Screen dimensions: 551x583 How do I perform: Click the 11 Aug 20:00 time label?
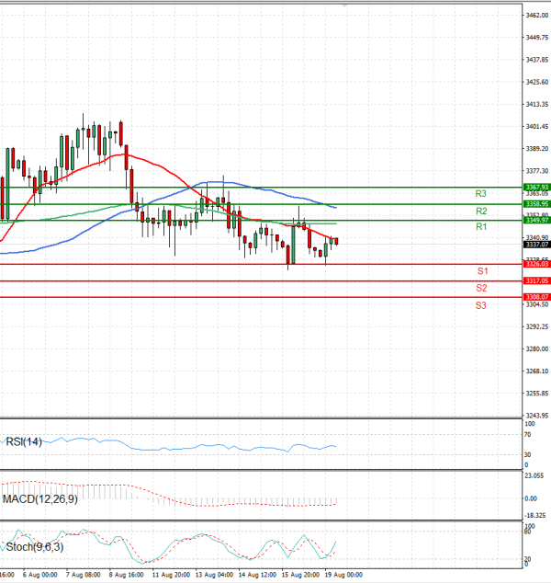[171, 575]
